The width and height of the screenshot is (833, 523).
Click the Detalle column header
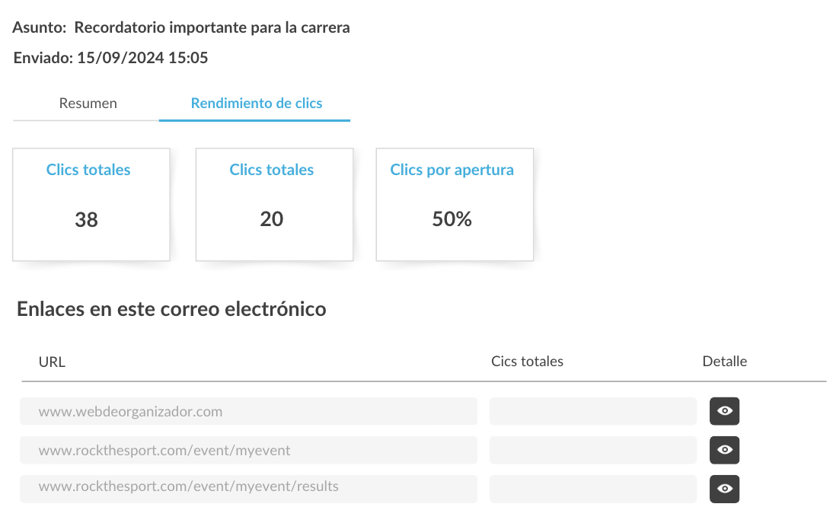pos(725,361)
